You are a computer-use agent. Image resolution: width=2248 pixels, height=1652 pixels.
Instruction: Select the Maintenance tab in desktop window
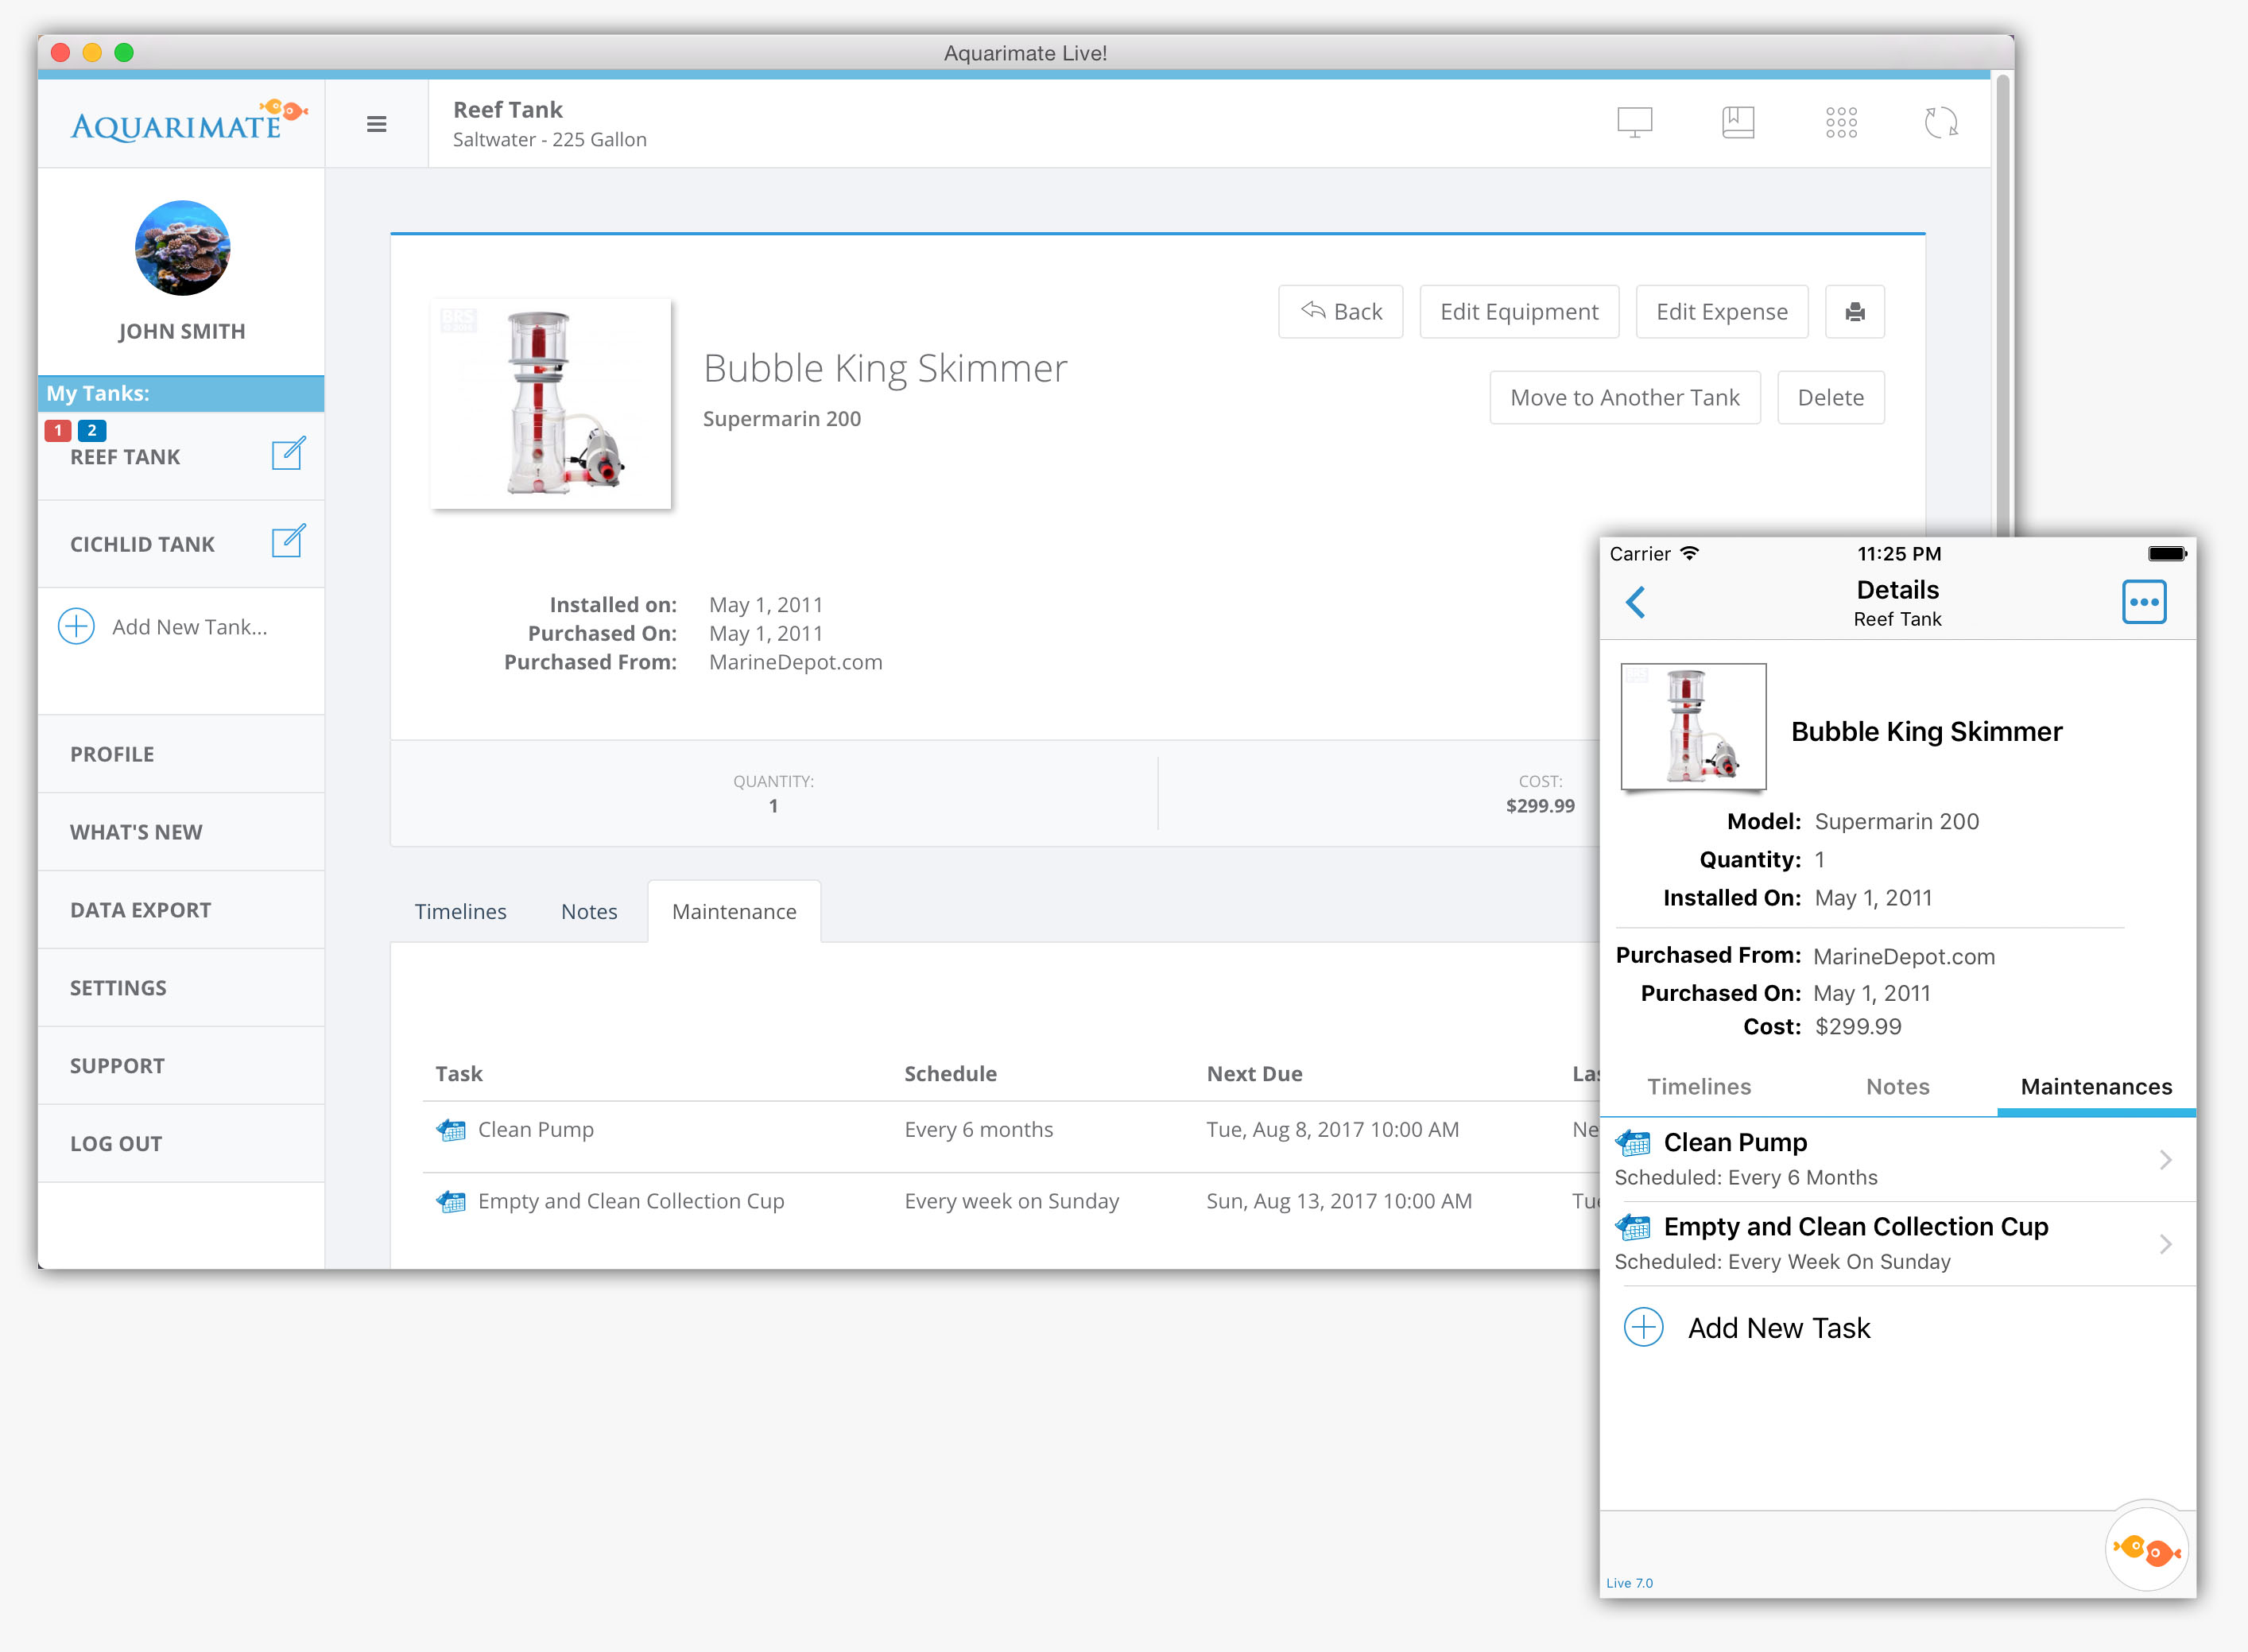click(734, 912)
